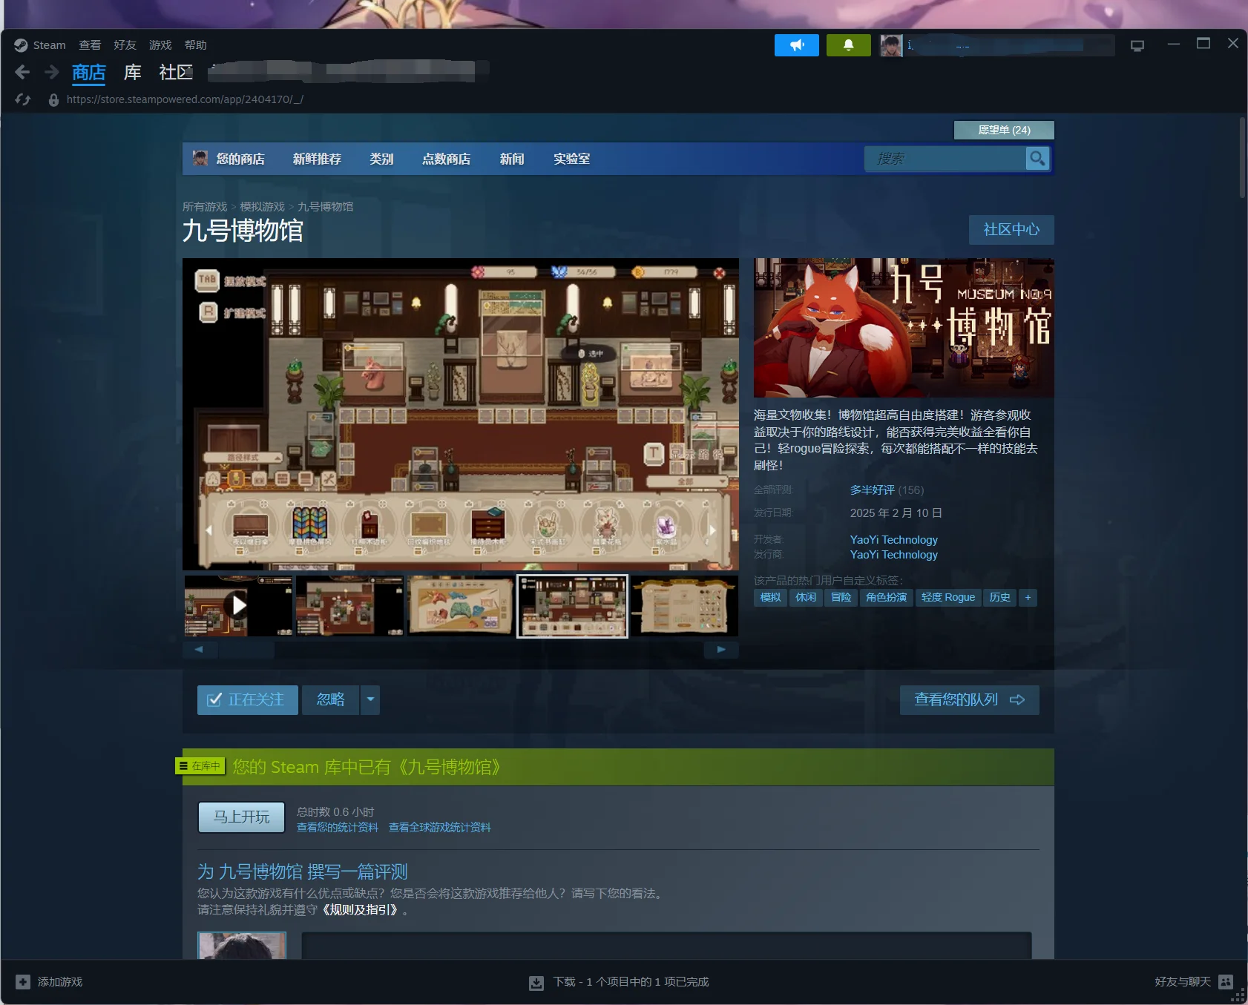This screenshot has width=1248, height=1005.
Task: Click the store search input field
Action: click(x=945, y=158)
